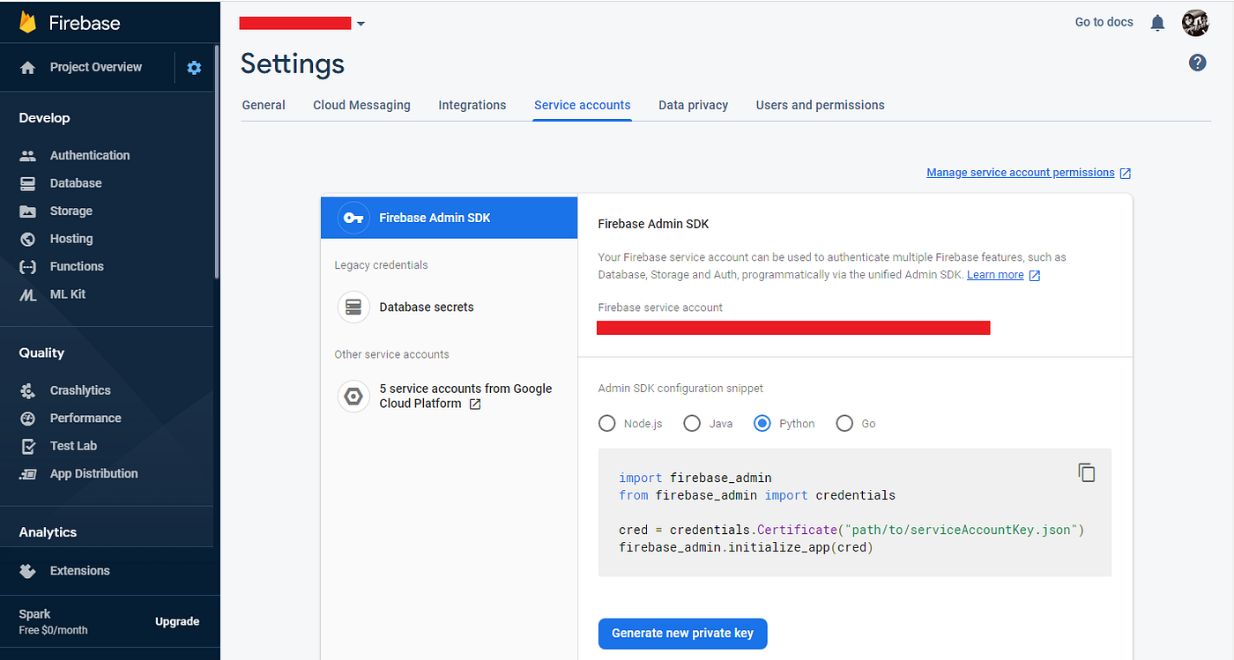Choose Go as snippet language
Viewport: 1234px width, 660px height.
(x=844, y=423)
